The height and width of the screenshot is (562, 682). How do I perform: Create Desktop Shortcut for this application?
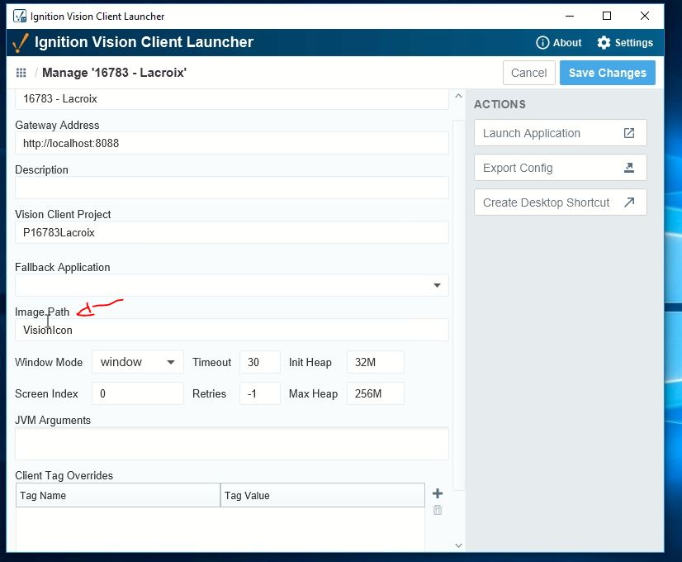coord(560,202)
